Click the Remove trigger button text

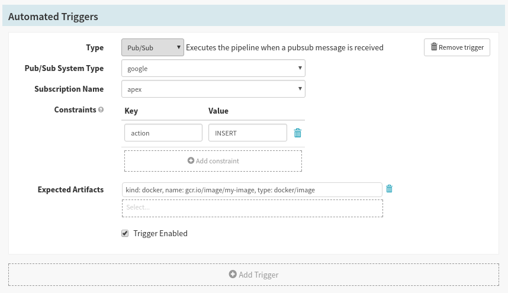[x=461, y=47]
